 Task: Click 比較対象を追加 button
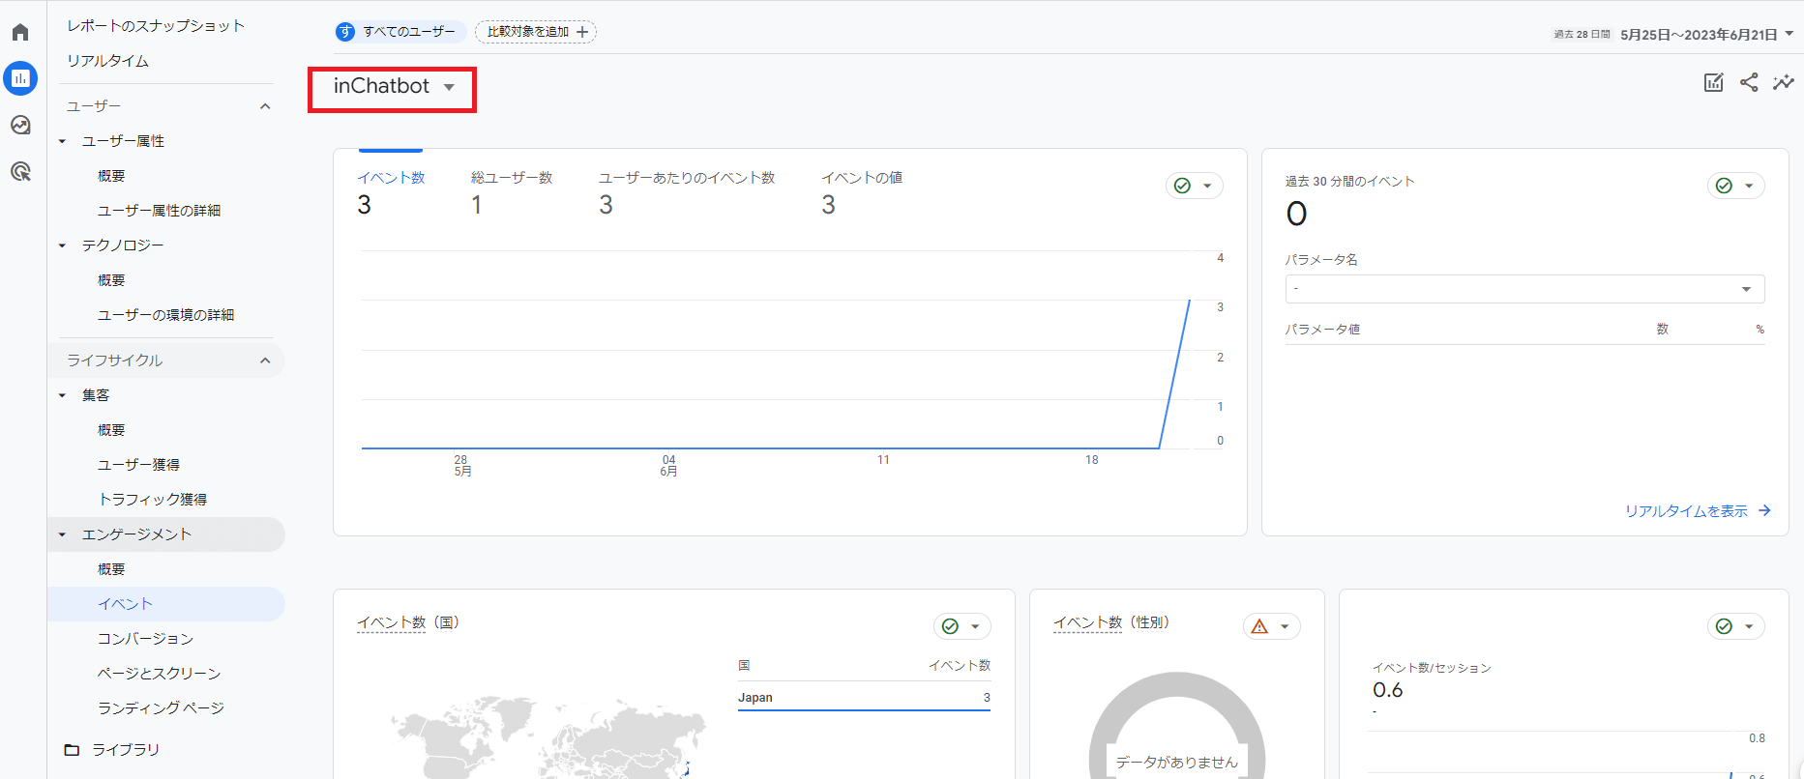coord(536,32)
